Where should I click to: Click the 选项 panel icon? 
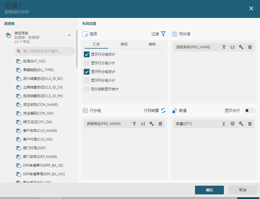click(85, 34)
